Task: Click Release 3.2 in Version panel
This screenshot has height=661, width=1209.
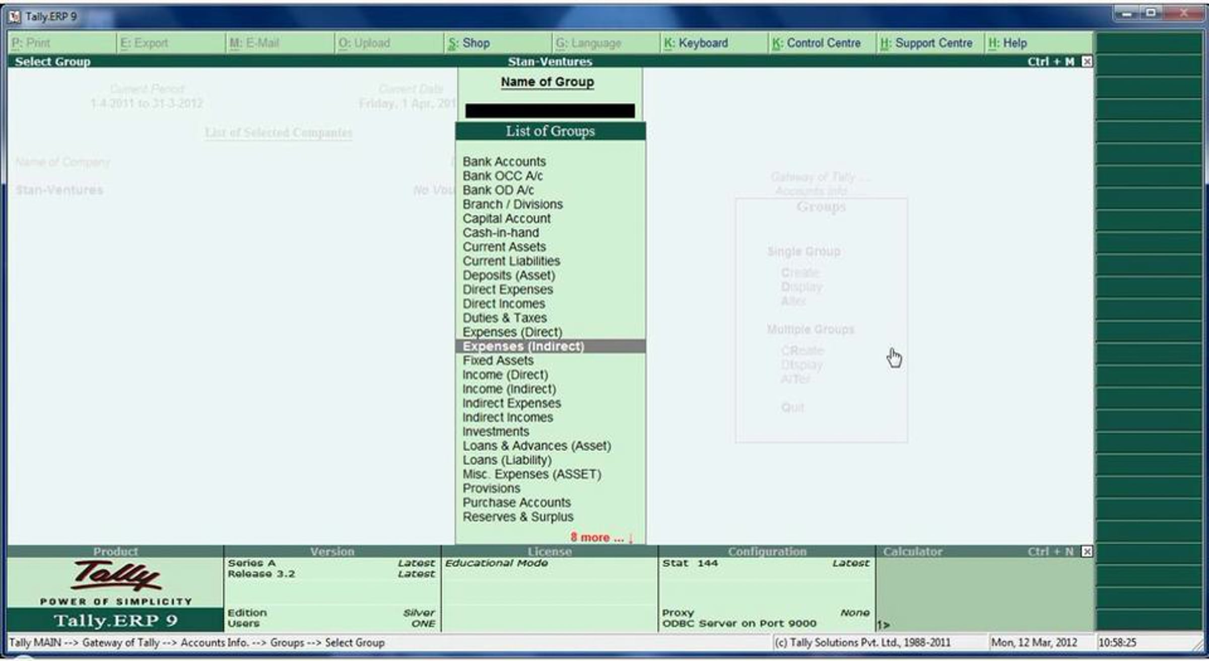Action: pyautogui.click(x=261, y=574)
